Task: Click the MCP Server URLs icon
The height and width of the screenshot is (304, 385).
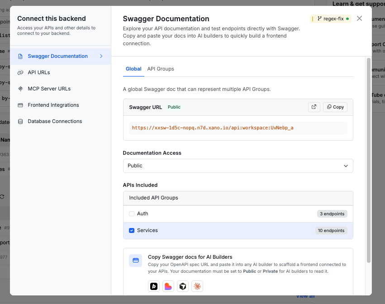Action: click(x=20, y=89)
